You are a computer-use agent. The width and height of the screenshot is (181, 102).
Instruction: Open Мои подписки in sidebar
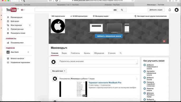click(16, 25)
